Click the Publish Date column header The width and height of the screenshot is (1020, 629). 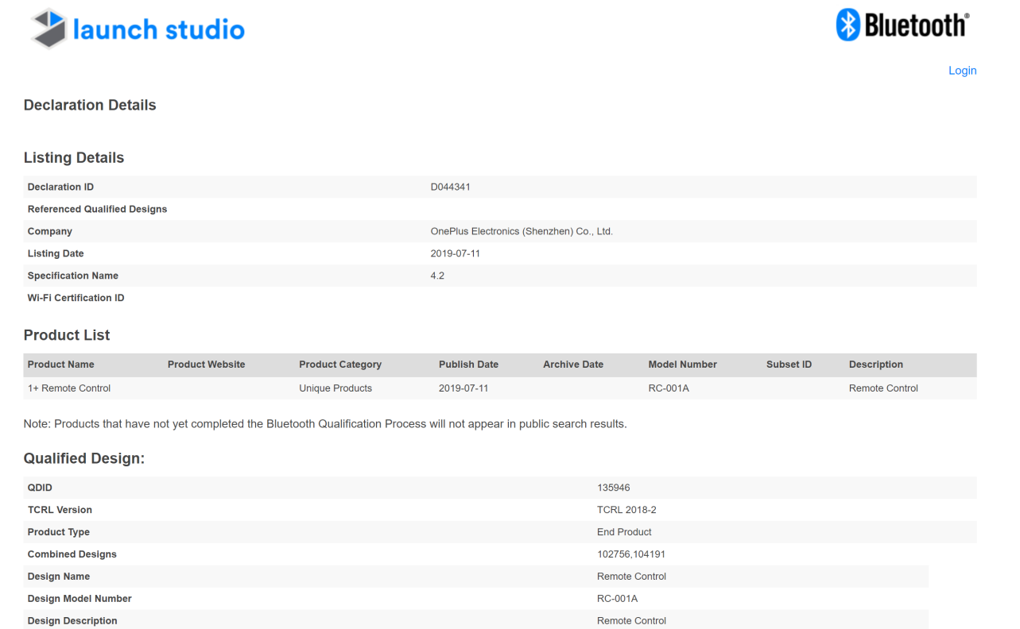tap(468, 365)
